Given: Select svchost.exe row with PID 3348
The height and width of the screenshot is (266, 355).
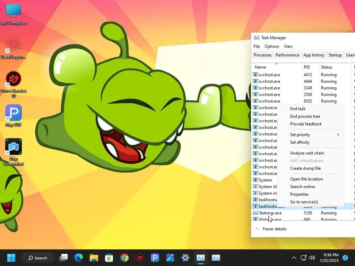Looking at the screenshot, I should 303,88.
